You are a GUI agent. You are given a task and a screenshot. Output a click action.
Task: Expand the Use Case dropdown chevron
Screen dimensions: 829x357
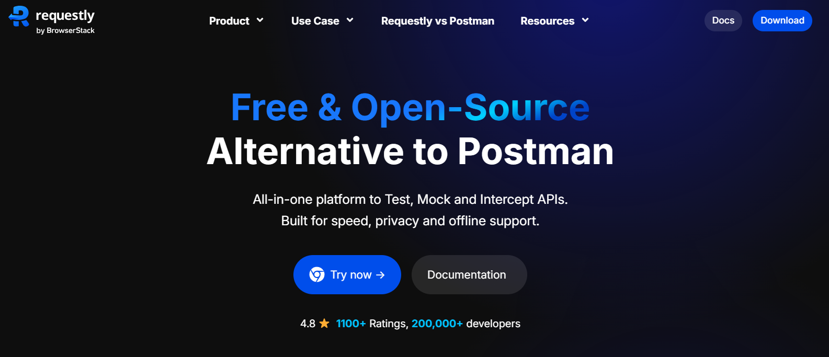pyautogui.click(x=350, y=20)
